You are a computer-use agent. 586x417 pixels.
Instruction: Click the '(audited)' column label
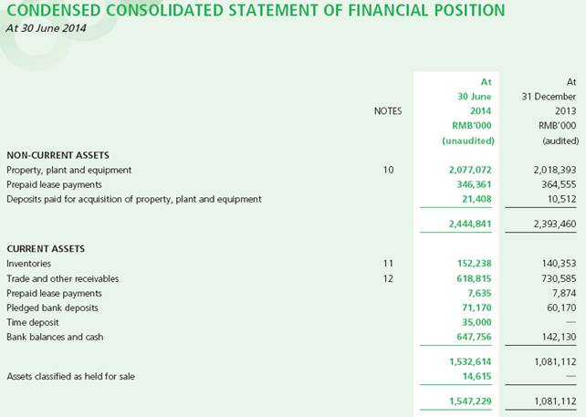[x=556, y=141]
